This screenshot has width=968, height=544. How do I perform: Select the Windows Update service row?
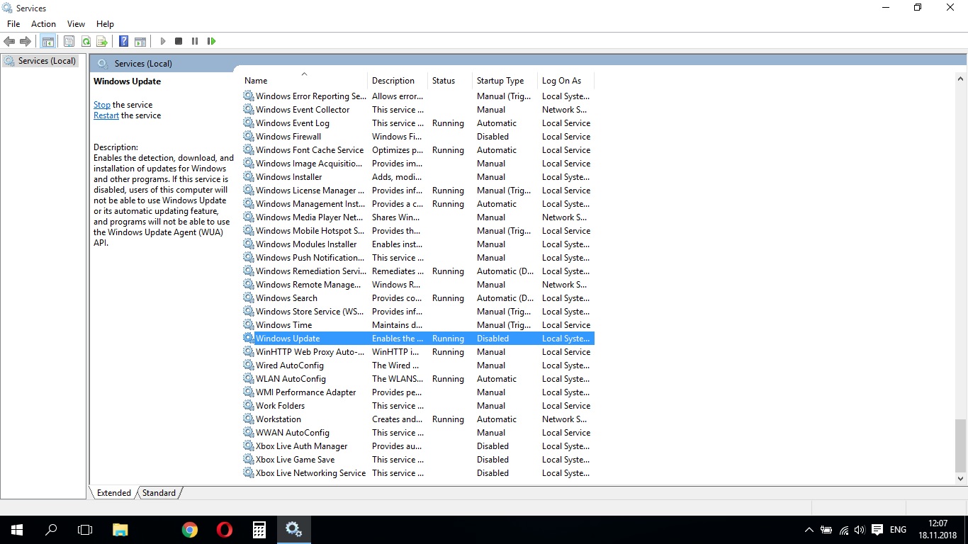(x=418, y=339)
